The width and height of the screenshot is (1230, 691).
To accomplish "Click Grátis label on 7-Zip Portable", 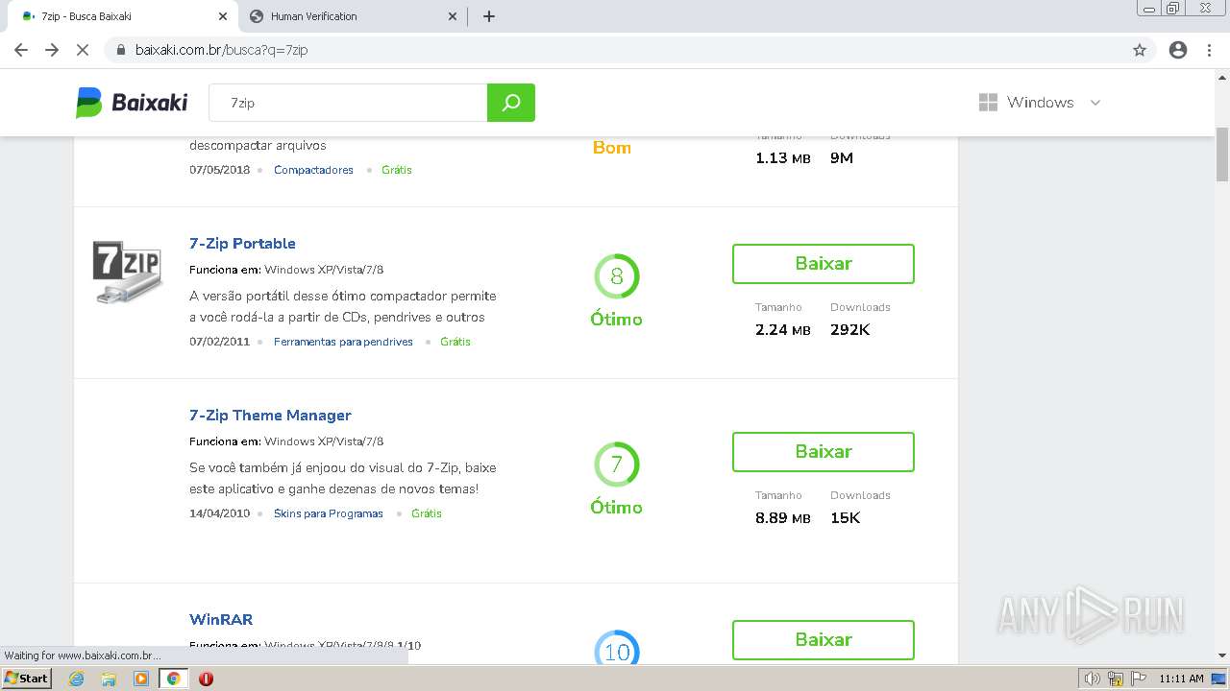I will click(455, 342).
